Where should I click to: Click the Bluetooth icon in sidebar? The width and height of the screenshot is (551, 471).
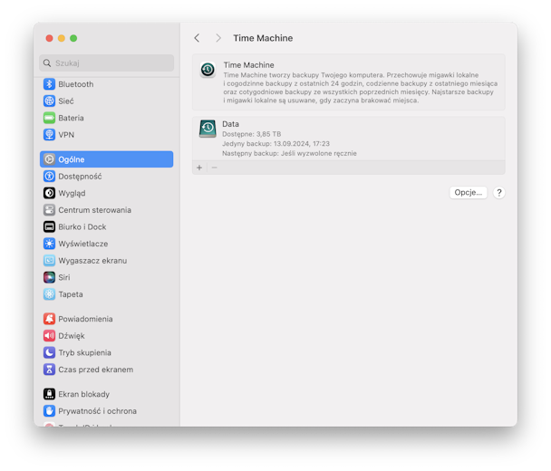point(49,84)
